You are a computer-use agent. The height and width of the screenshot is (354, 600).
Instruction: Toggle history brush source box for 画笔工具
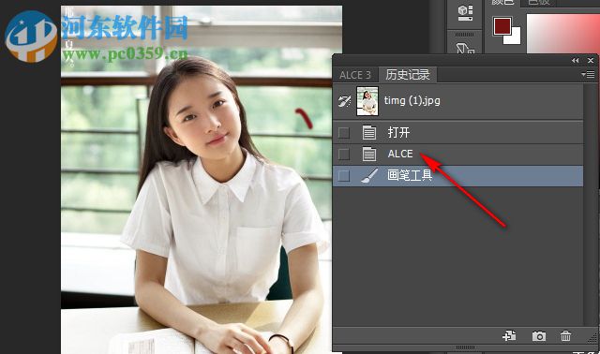(x=344, y=176)
